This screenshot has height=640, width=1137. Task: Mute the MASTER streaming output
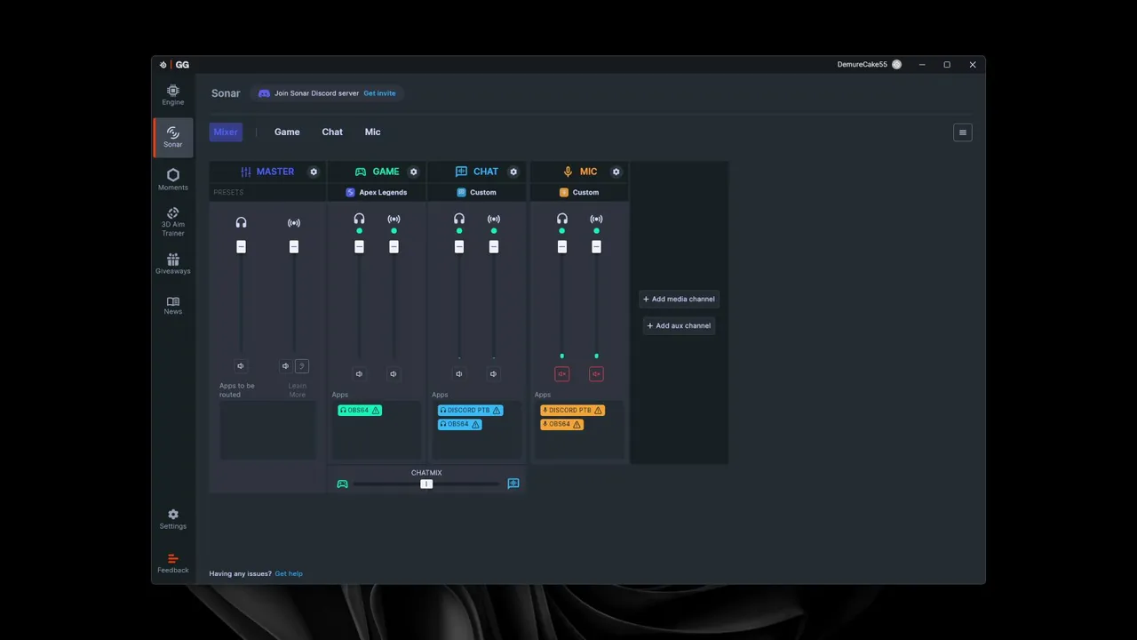[285, 366]
